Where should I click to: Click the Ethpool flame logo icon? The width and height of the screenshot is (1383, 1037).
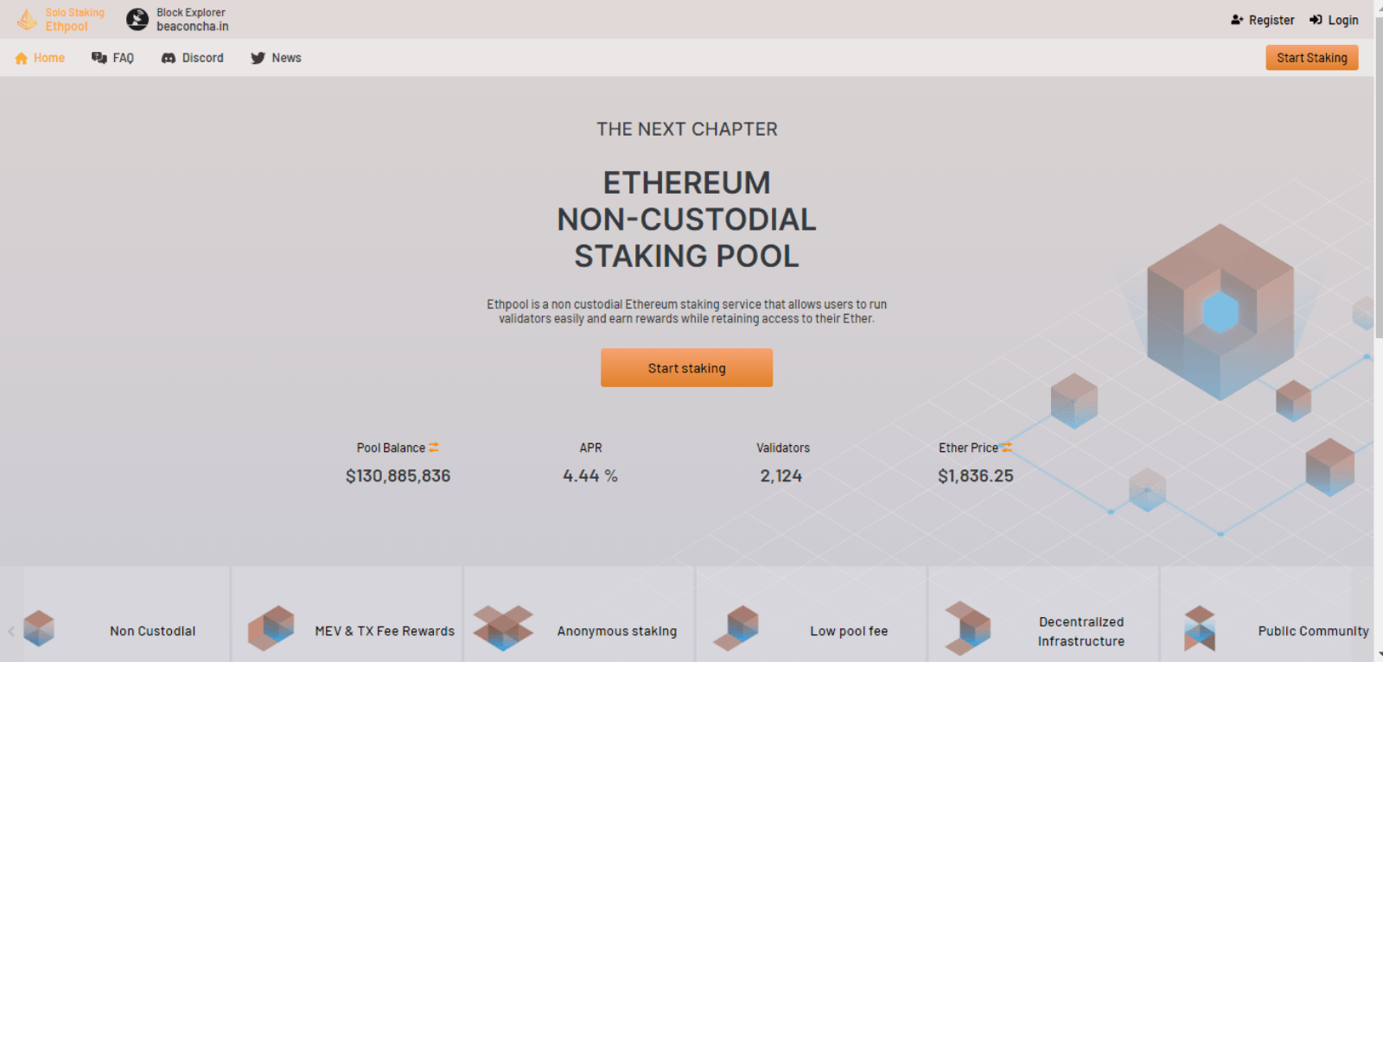point(27,19)
